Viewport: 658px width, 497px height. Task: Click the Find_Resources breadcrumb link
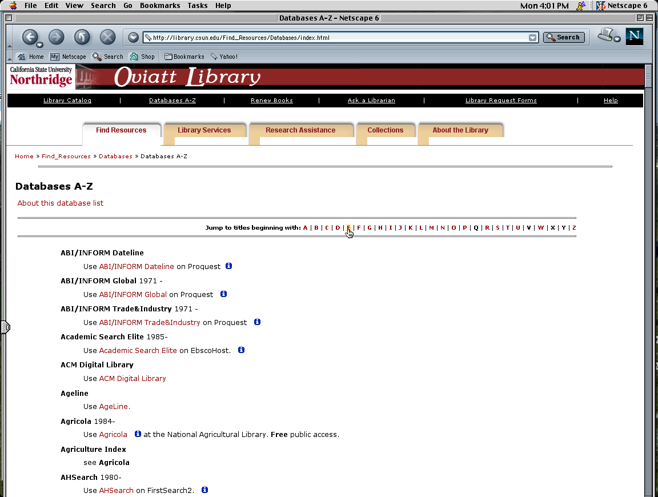66,156
